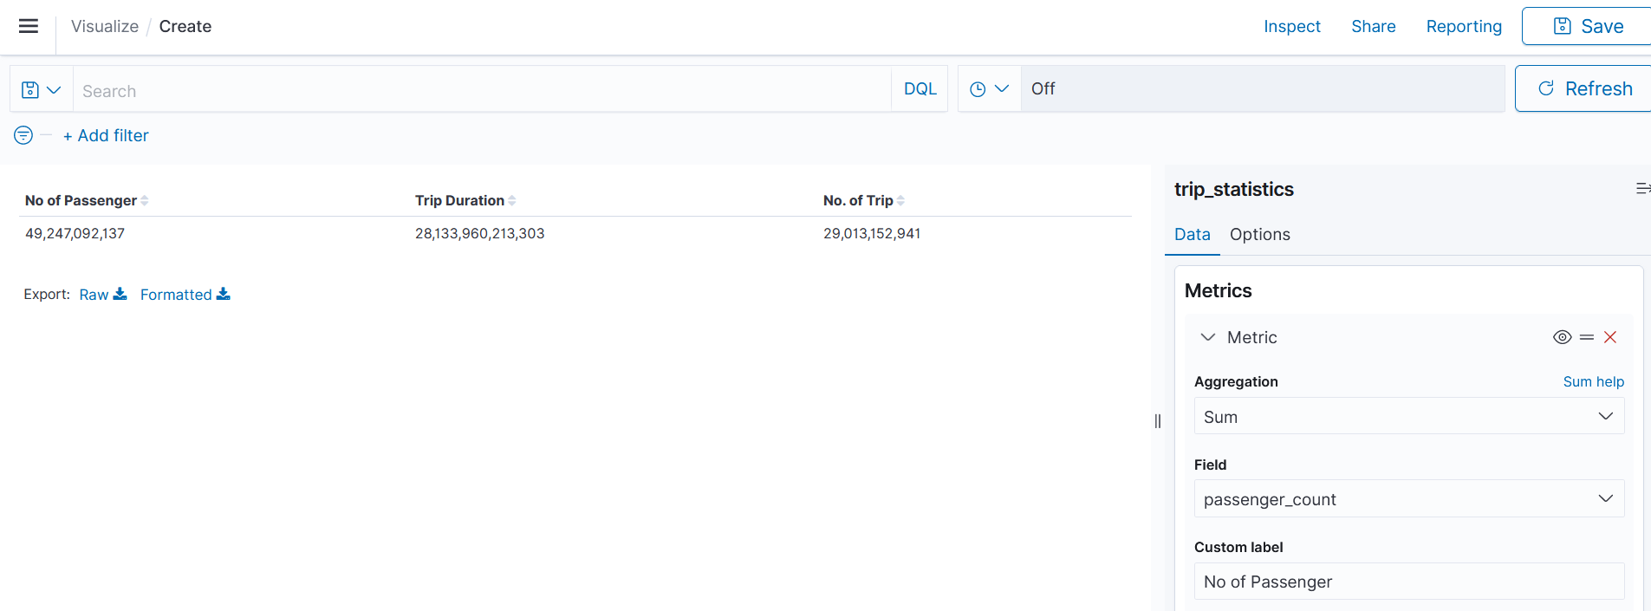This screenshot has width=1651, height=611.
Task: Open the Aggregation dropdown showing Sum
Action: pos(1408,417)
